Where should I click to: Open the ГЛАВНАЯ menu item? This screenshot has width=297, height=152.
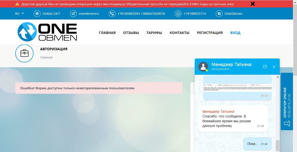point(107,33)
